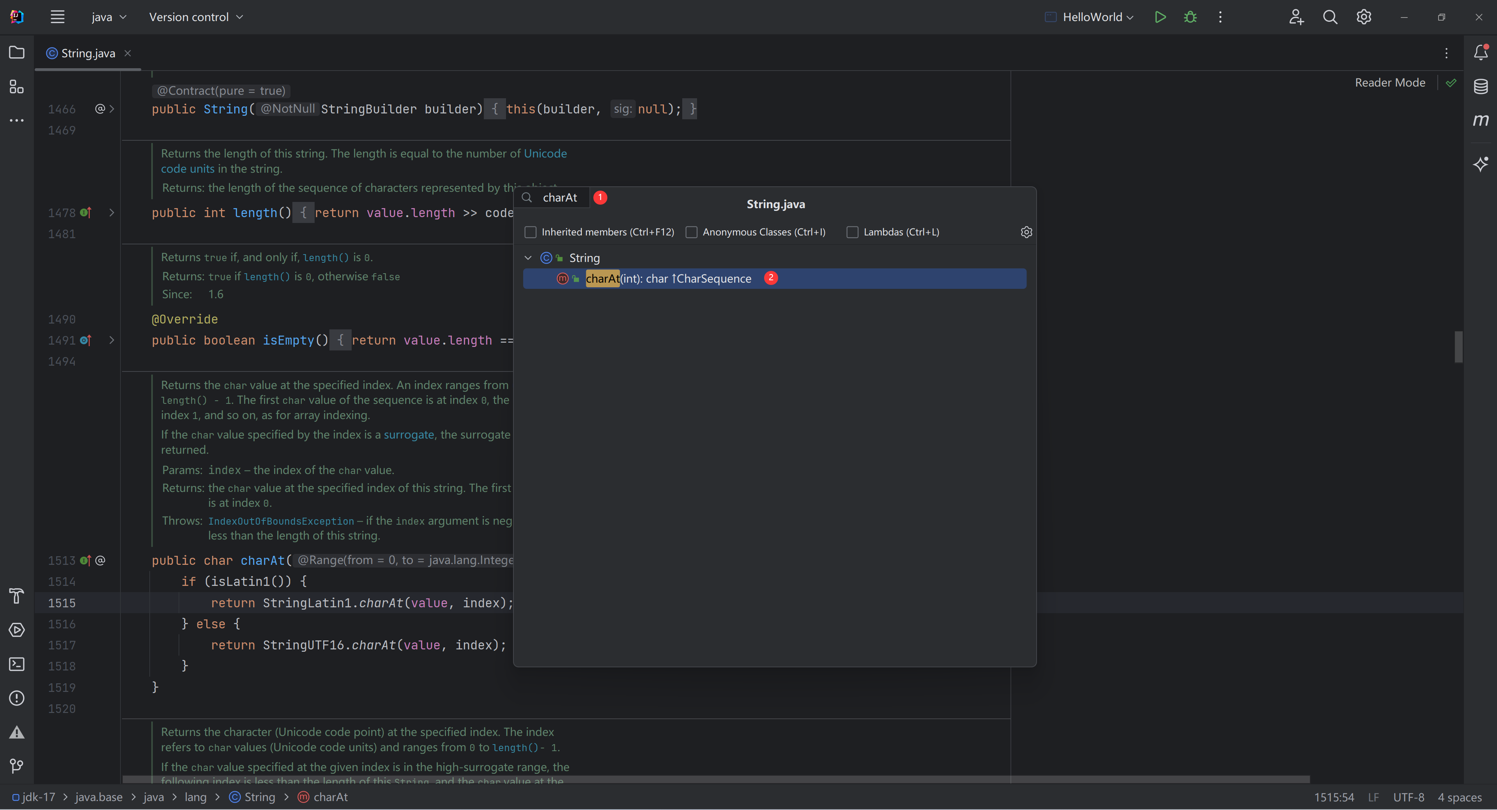Screen dimensions: 1497x810
Task: Toggle Reader Mode
Action: point(1389,83)
